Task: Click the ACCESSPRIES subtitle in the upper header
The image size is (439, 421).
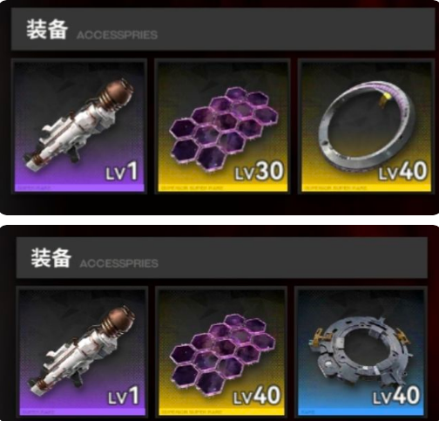Action: 117,35
